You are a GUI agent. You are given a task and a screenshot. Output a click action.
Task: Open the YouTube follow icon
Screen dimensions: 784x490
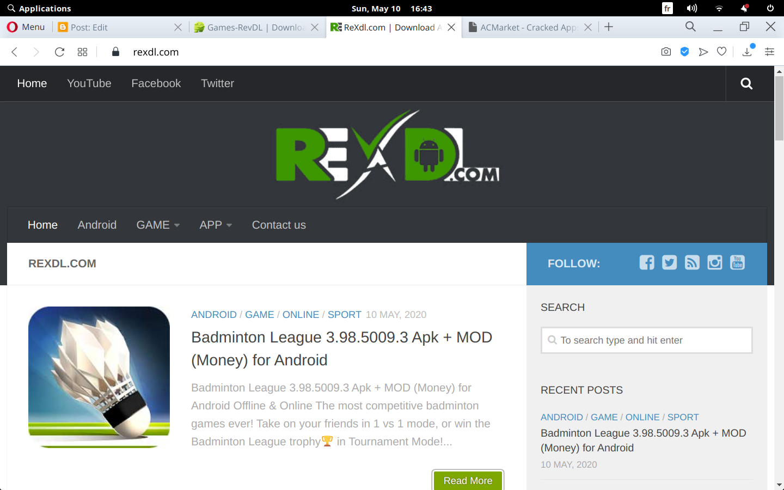[737, 262]
